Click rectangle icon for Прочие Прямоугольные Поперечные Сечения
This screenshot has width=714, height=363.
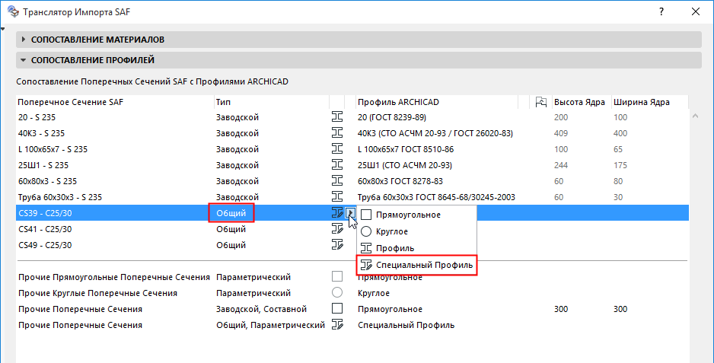click(x=337, y=276)
